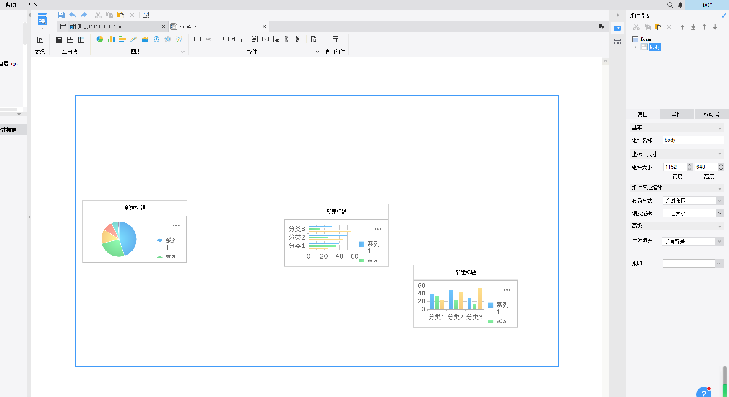Open the 主体填充 background dropdown
Image resolution: width=729 pixels, height=397 pixels.
[719, 241]
